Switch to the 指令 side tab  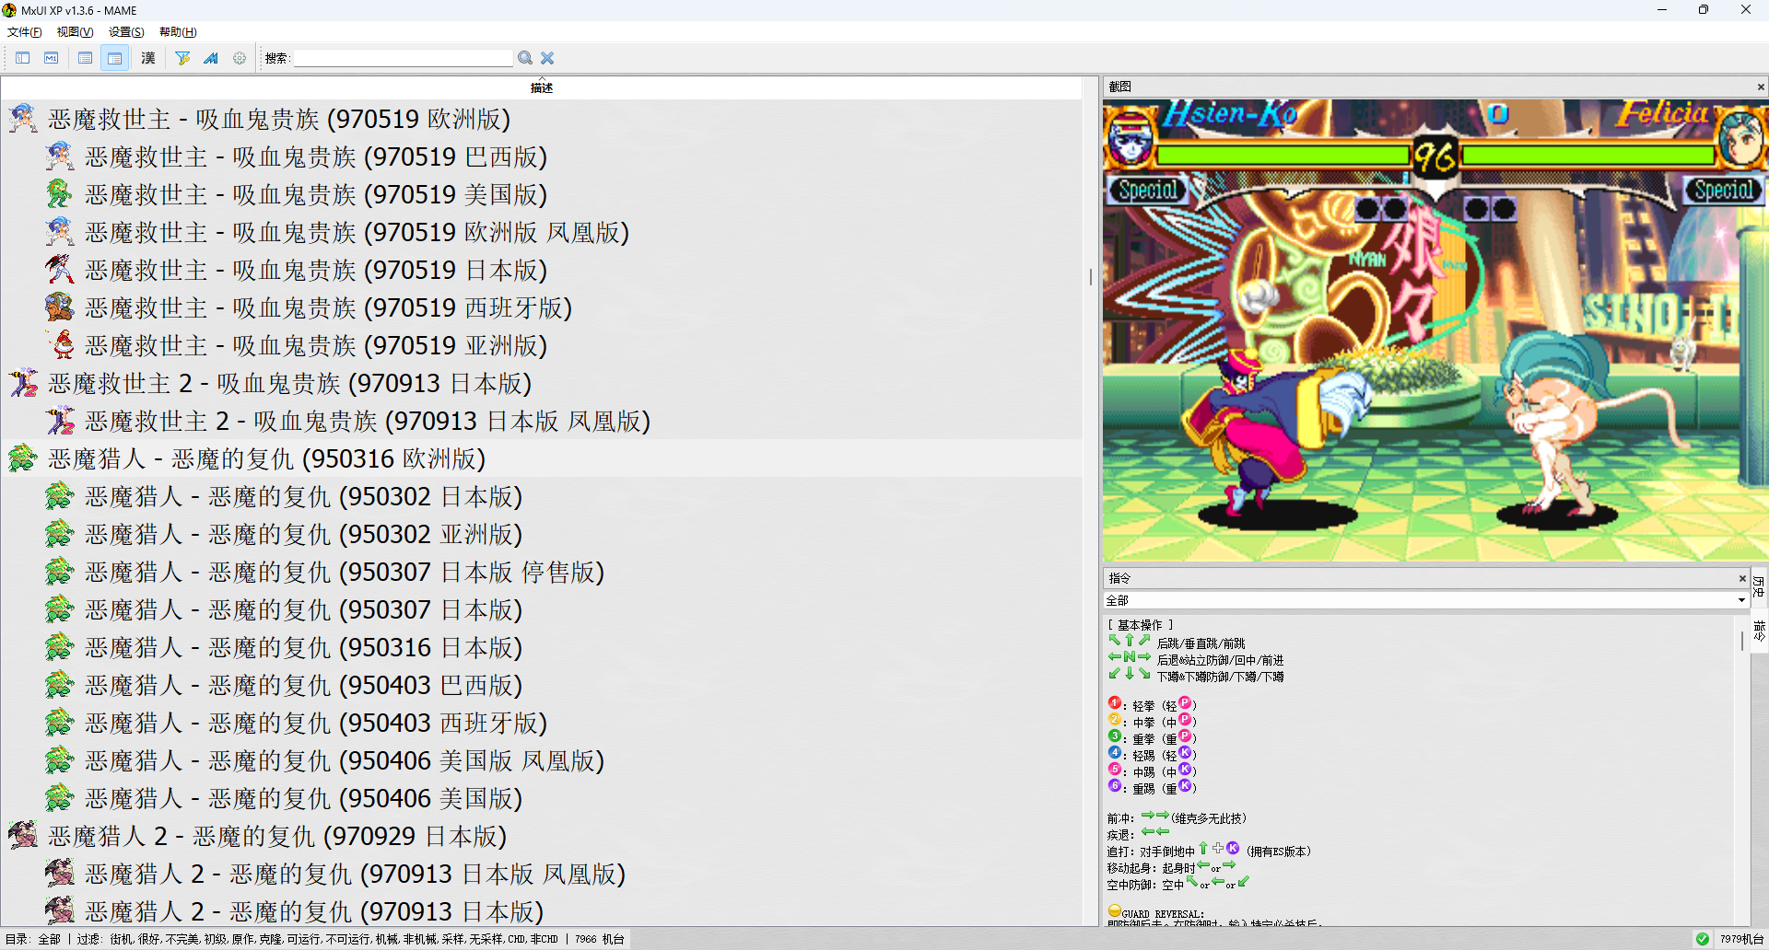tap(1759, 631)
